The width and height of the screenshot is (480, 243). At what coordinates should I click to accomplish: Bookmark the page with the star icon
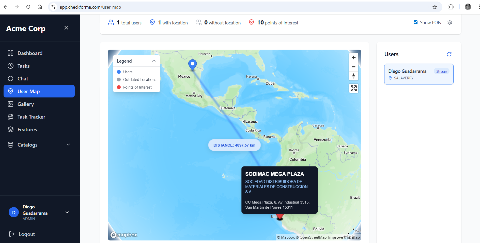pos(435,7)
